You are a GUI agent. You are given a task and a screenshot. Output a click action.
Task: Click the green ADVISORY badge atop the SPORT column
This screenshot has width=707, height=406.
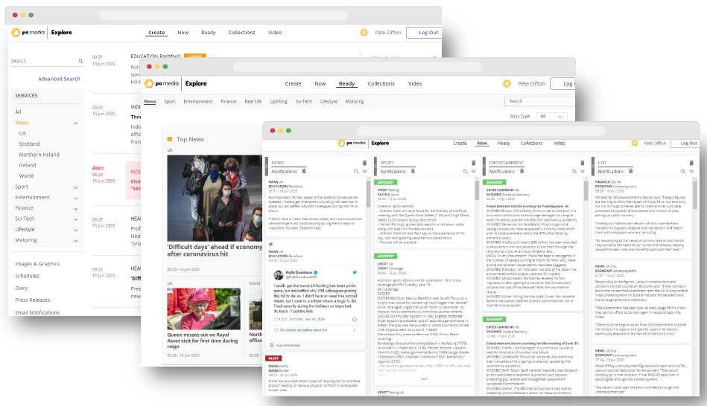click(386, 182)
